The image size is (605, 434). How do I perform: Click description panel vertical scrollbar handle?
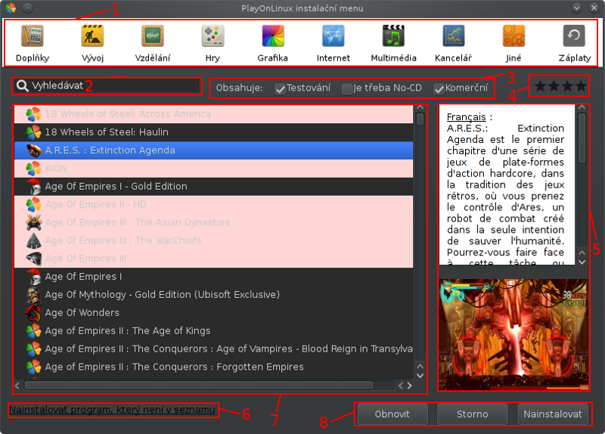point(582,138)
